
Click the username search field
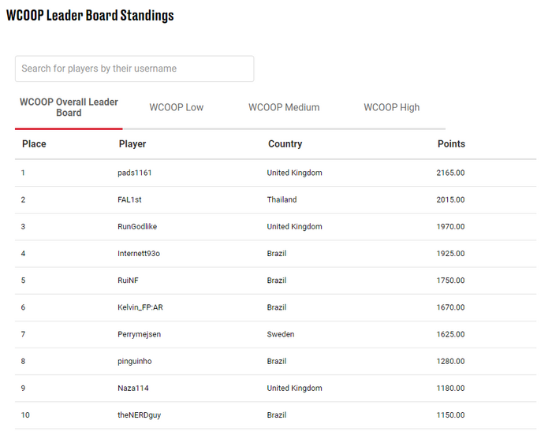135,69
